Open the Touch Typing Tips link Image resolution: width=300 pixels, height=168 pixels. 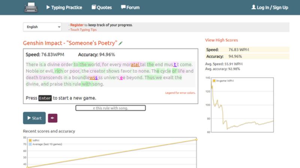83,29
